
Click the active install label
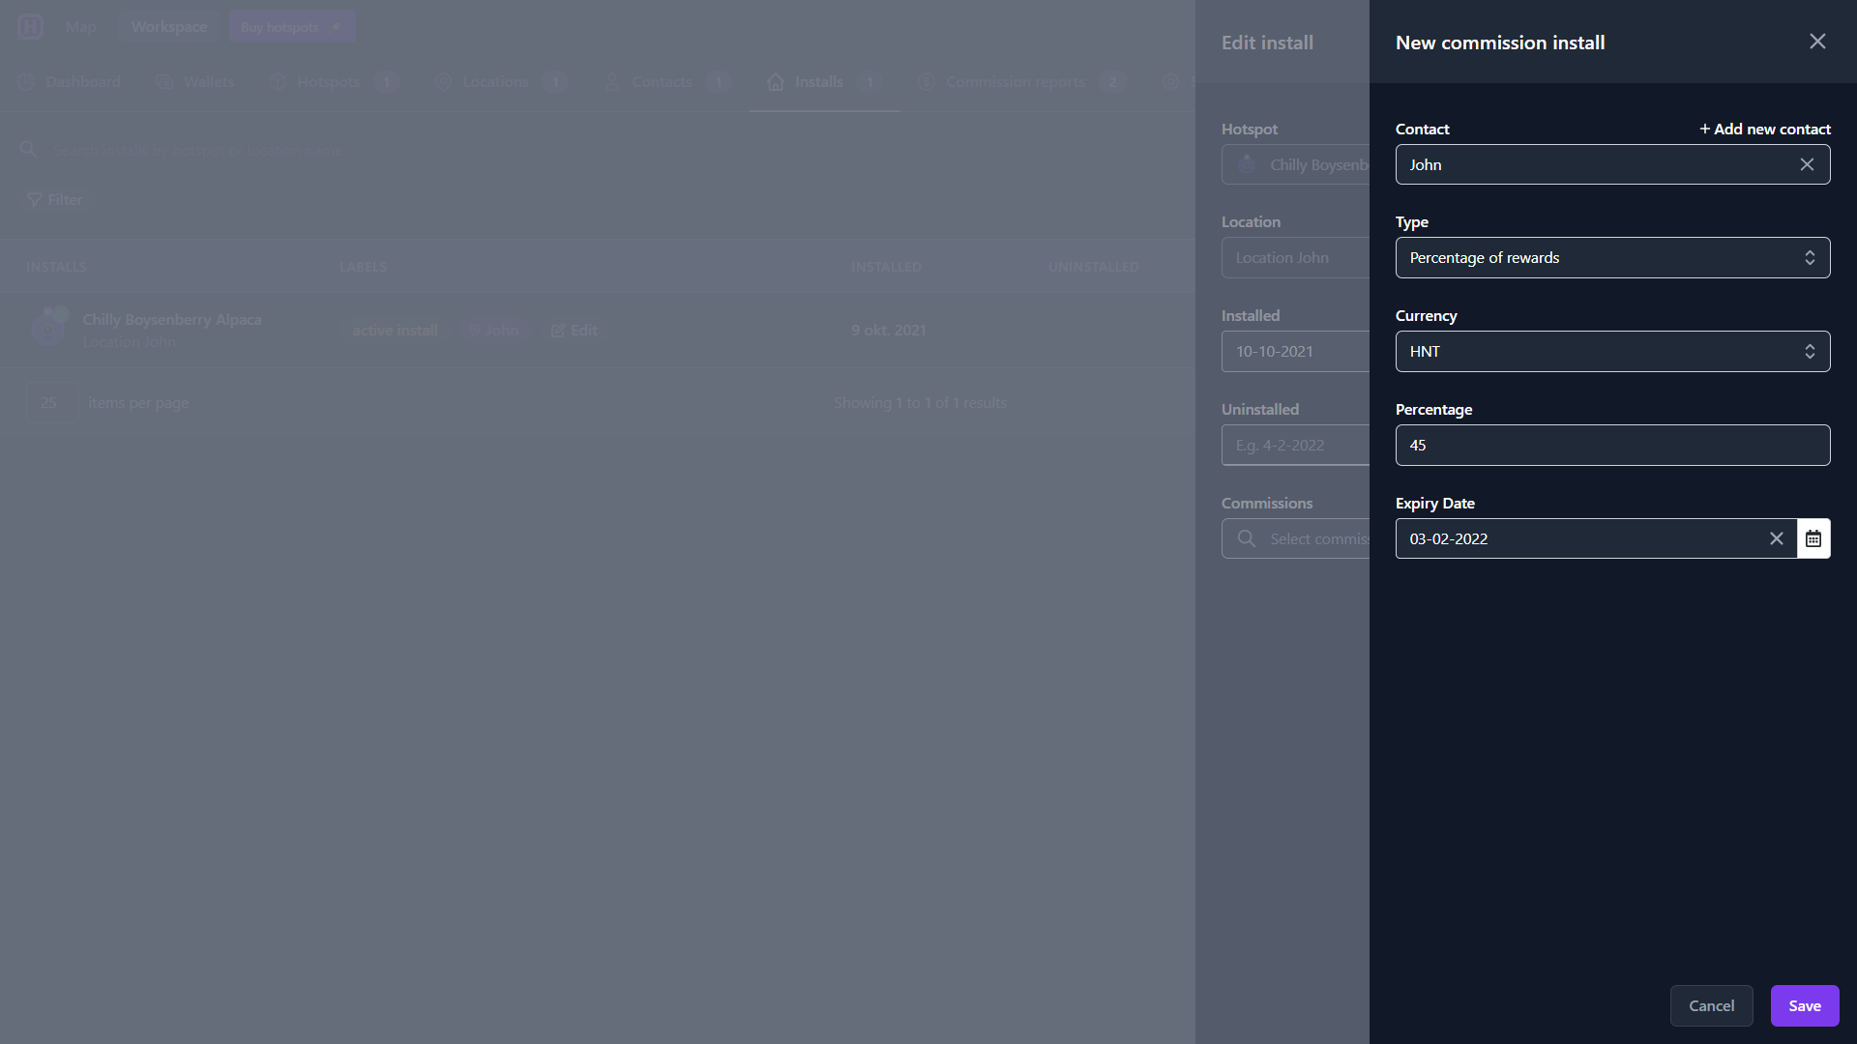pyautogui.click(x=395, y=330)
